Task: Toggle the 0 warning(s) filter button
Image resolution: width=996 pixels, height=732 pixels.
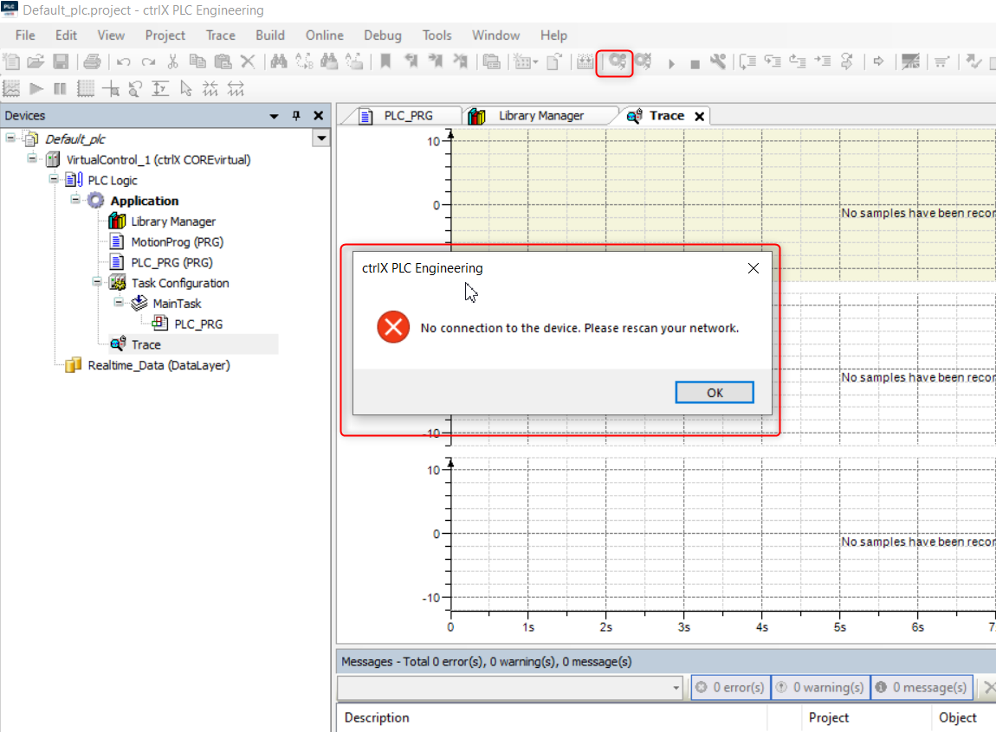Action: [x=819, y=688]
